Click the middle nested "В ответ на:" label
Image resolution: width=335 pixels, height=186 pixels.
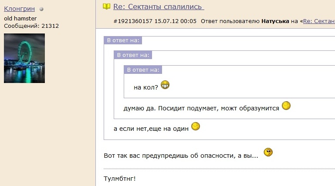click(133, 55)
